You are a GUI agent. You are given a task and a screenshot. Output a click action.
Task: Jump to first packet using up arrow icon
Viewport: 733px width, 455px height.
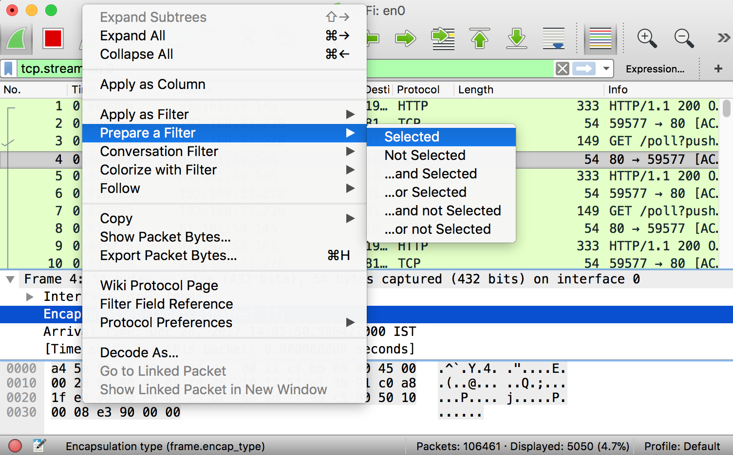tap(480, 38)
